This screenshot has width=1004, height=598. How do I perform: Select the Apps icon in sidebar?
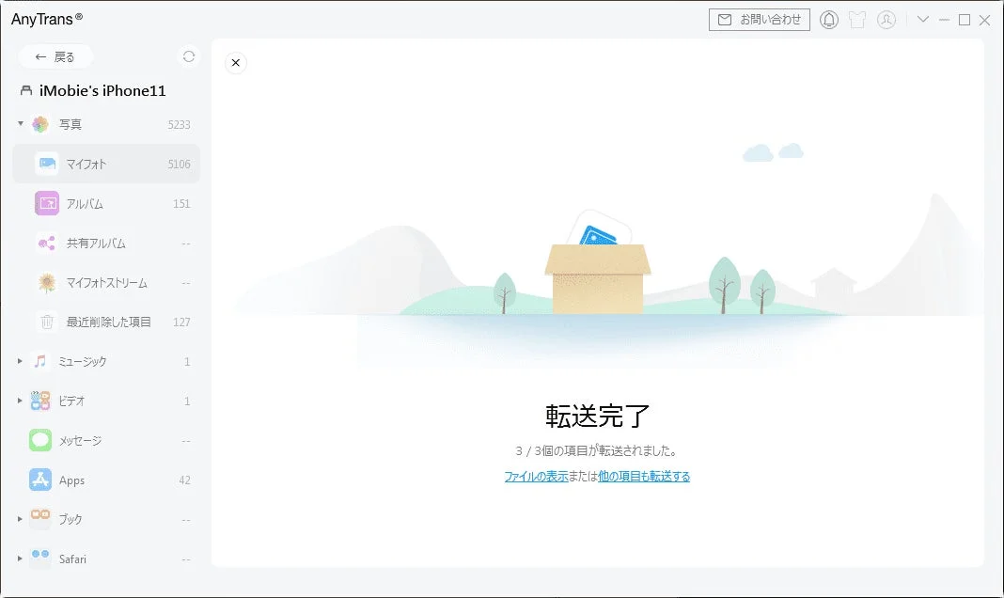[41, 480]
